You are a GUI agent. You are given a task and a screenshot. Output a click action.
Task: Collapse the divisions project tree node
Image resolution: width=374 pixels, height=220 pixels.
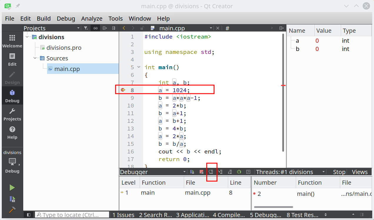27,37
